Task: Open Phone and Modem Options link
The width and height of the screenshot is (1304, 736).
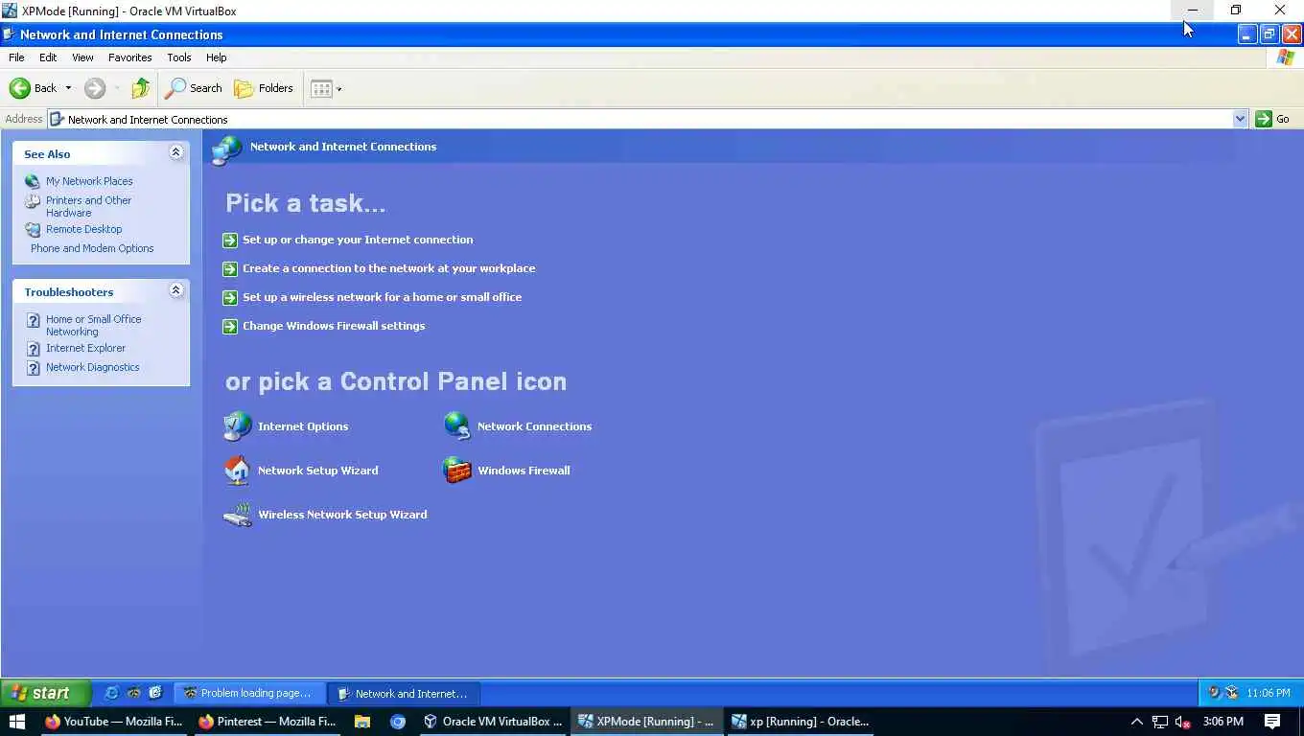Action: click(92, 248)
